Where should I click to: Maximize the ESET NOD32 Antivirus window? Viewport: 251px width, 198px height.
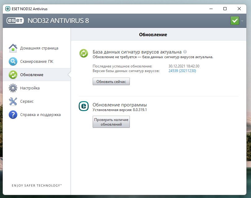tap(225, 9)
